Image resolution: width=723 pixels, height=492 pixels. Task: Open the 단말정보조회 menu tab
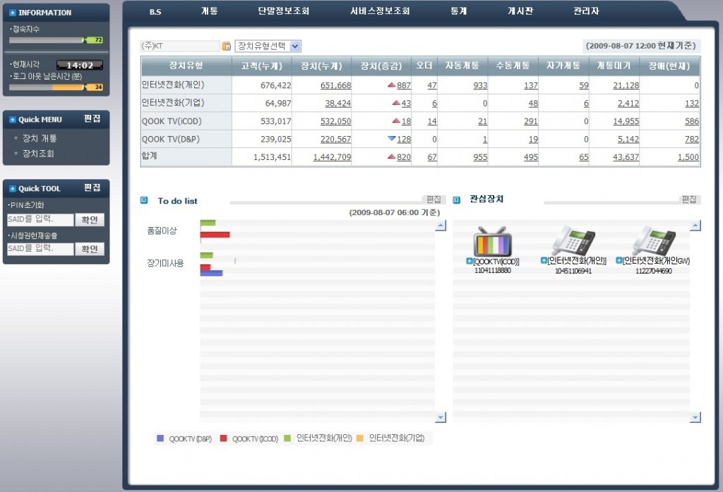point(283,11)
